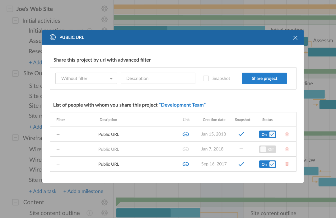Image resolution: width=336 pixels, height=218 pixels.
Task: Open the Without filter dropdown
Action: 86,78
